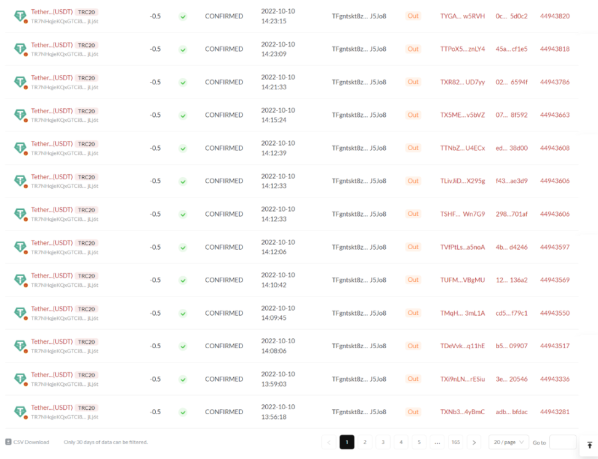Click the green check icon in row 14:23:09

183,50
